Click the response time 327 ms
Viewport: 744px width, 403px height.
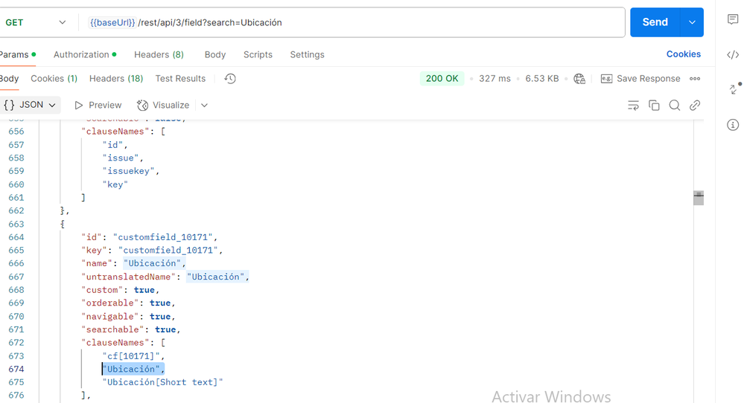[x=495, y=79]
